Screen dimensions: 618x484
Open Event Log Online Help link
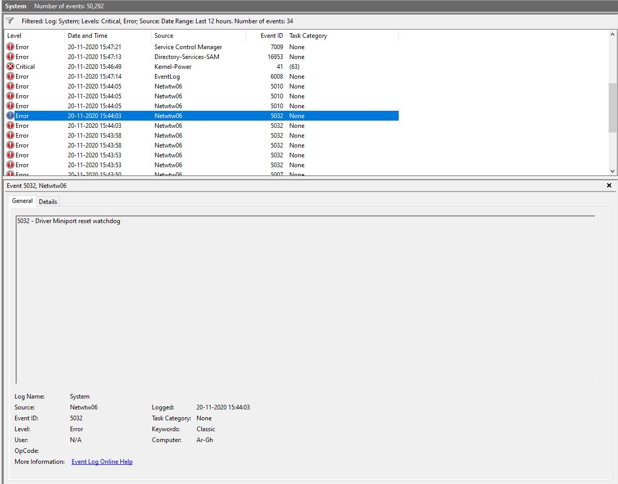(102, 462)
